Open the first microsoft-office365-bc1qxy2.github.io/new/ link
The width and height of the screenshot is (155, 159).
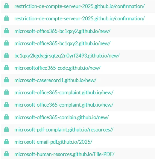pyautogui.click(x=62, y=31)
